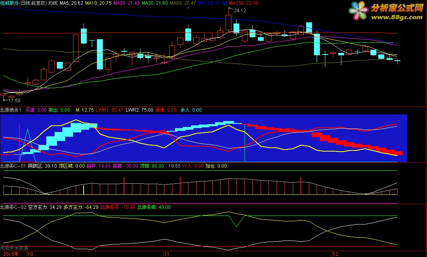Click the flower logo beside 分析家公式网
The height and width of the screenshot is (257, 427).
tap(359, 11)
